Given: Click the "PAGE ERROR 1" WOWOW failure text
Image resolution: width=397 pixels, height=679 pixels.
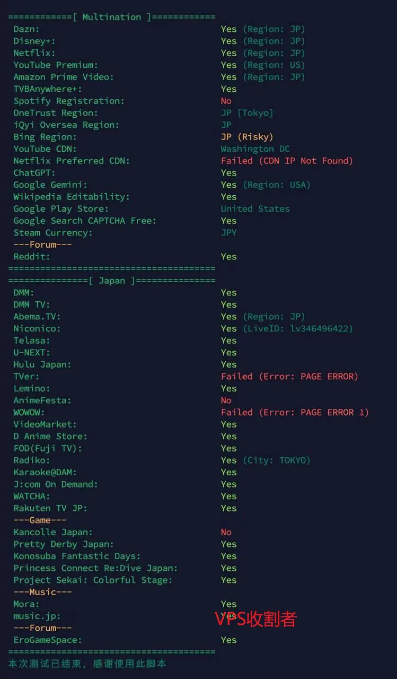Looking at the screenshot, I should click(334, 413).
